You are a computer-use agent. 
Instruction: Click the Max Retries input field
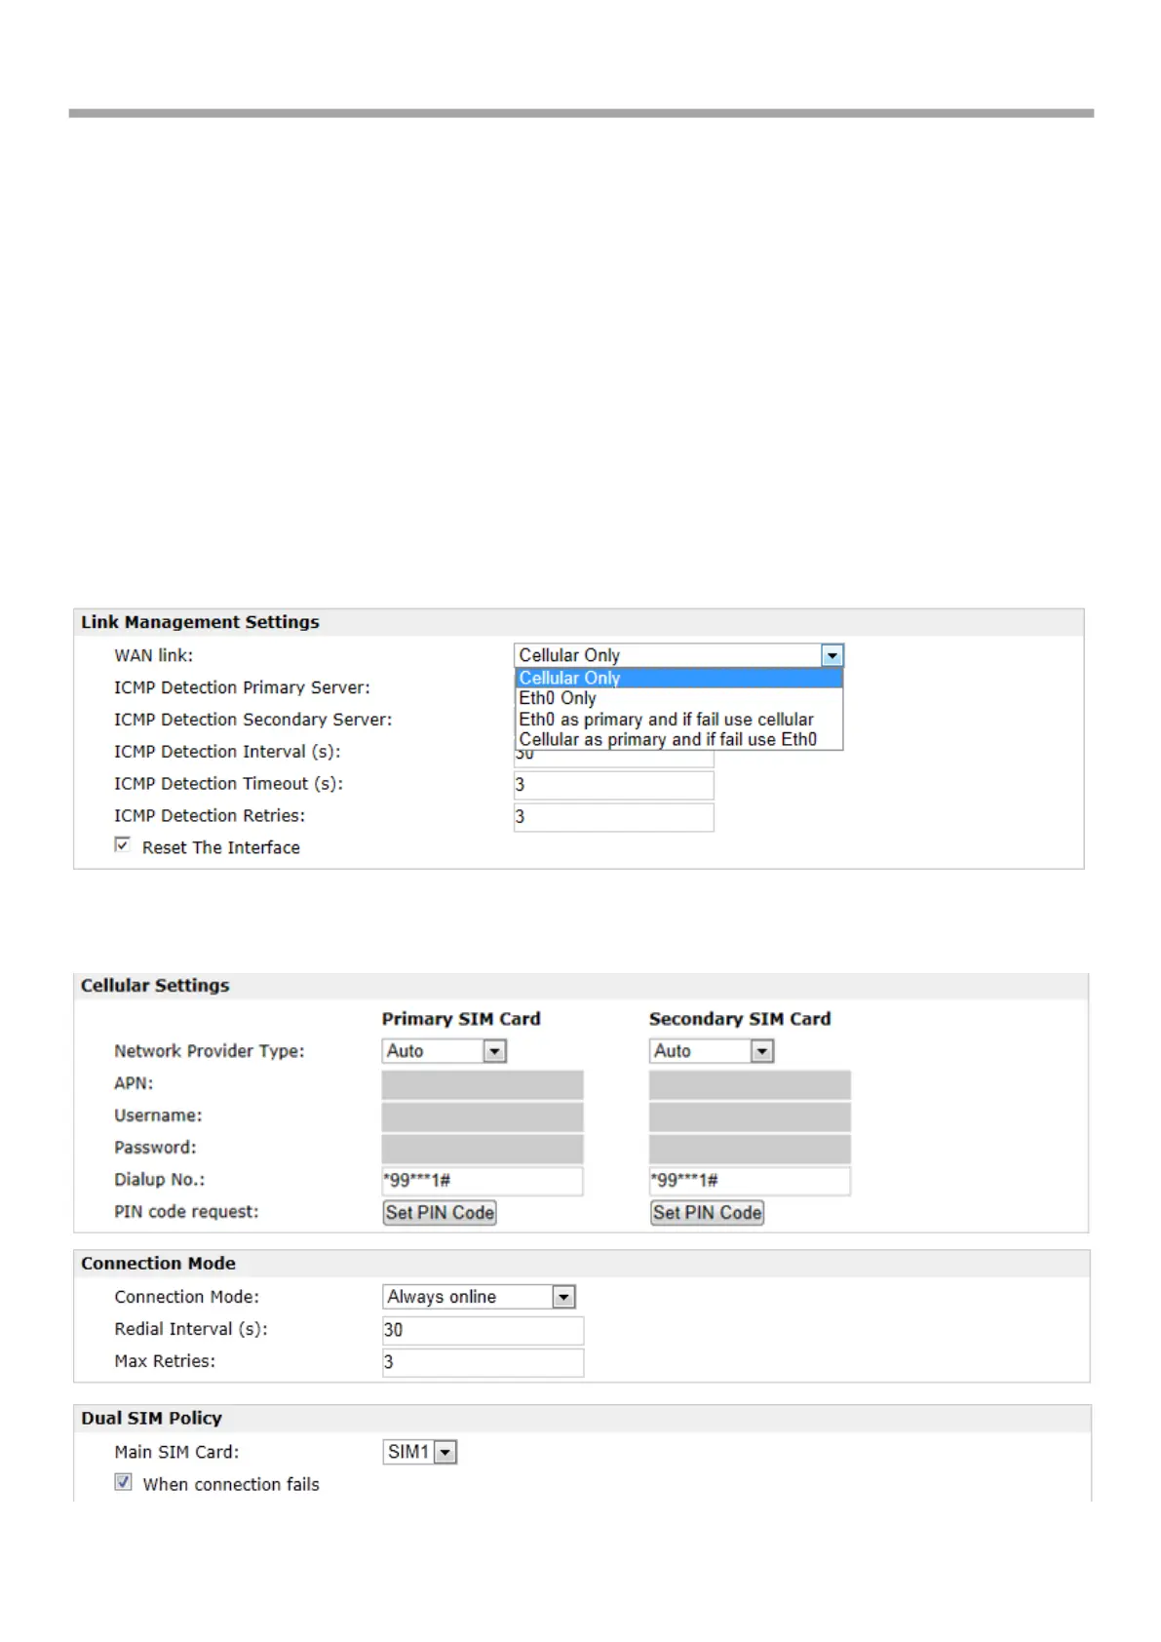pyautogui.click(x=483, y=1362)
